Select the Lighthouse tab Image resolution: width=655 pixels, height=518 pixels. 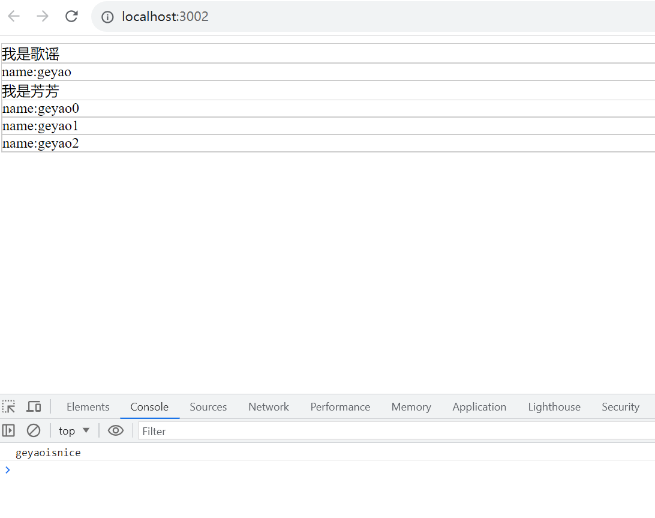554,407
